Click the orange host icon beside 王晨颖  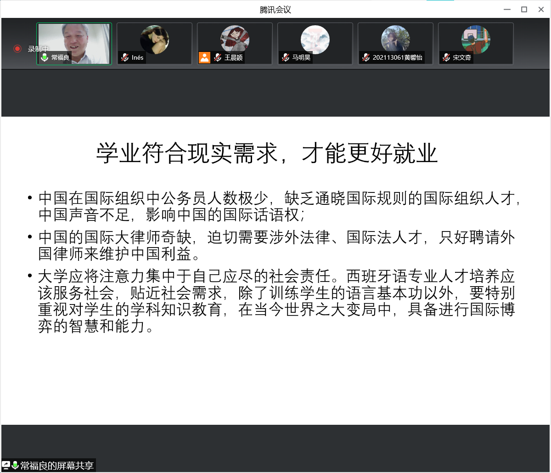(x=204, y=57)
